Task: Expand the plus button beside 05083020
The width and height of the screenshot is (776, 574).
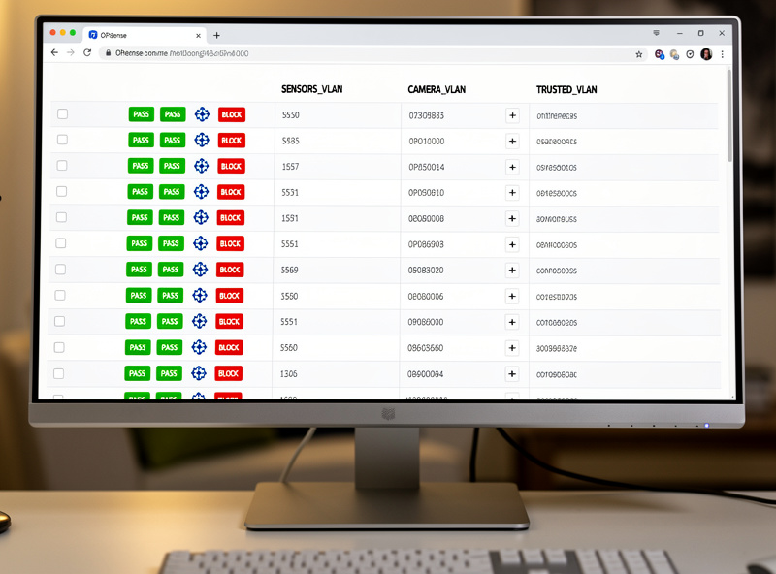Action: [x=512, y=271]
